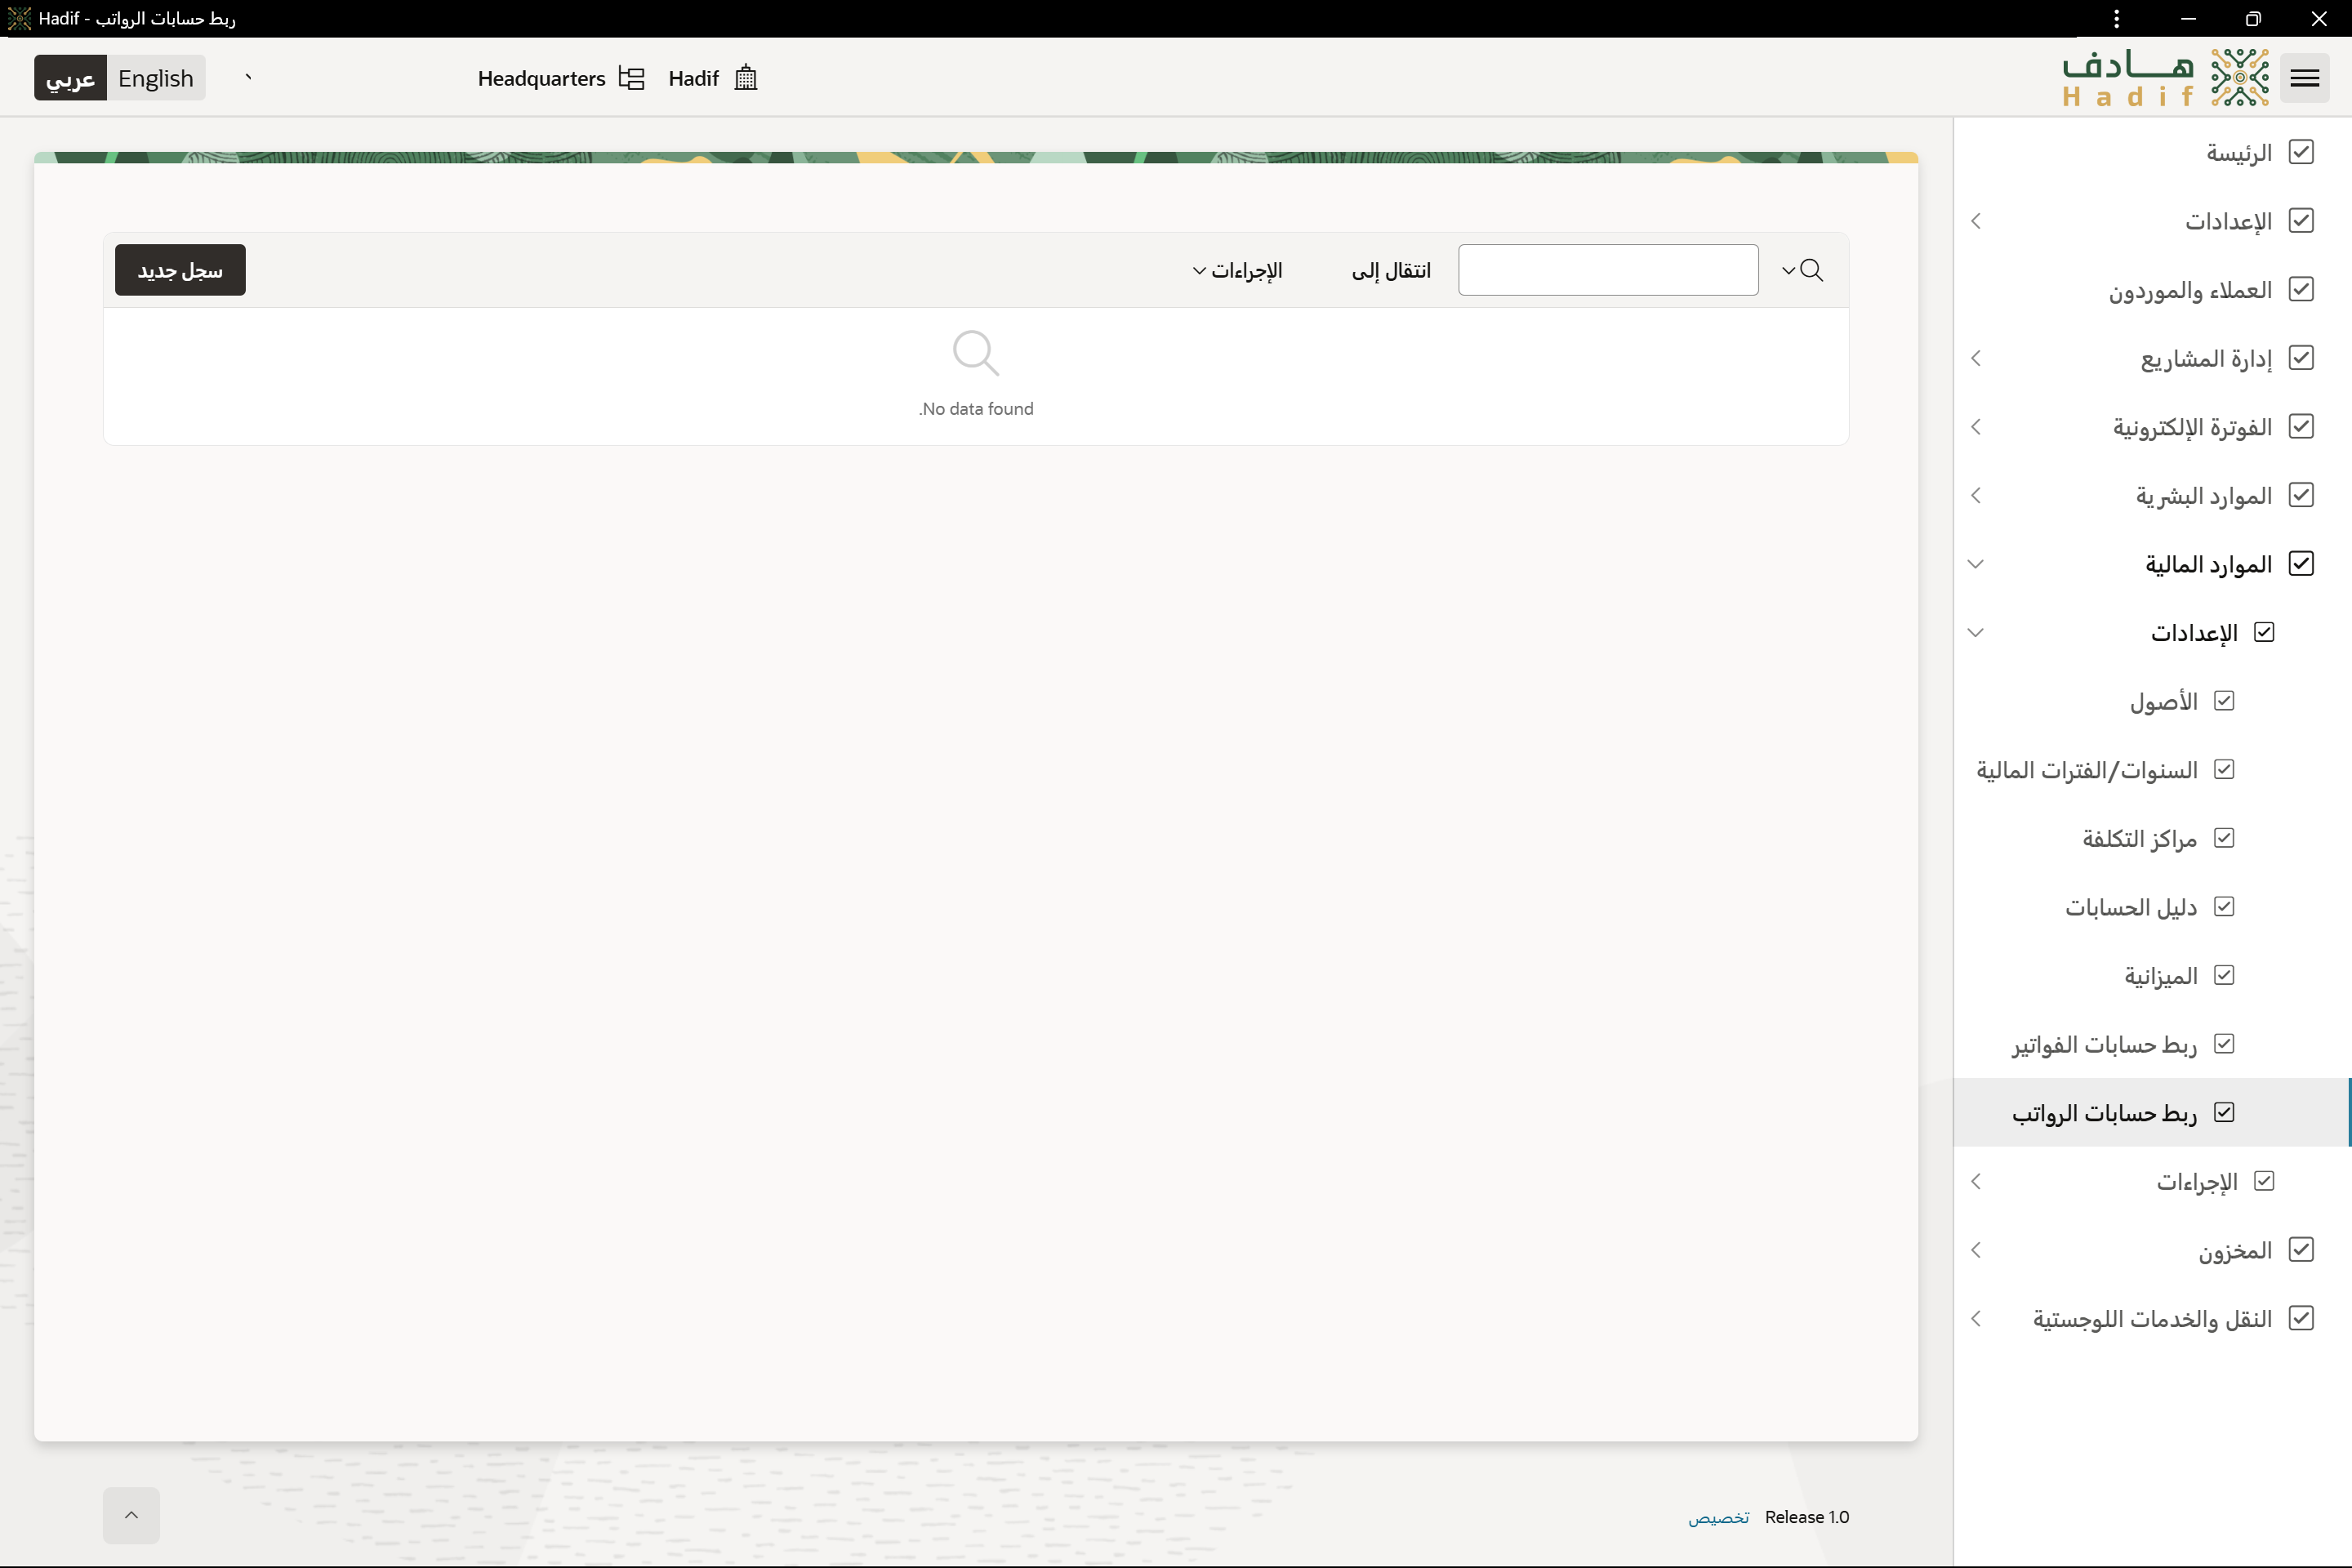Click the search magnifier icon
Screen dimensions: 2352x1568
click(1811, 270)
